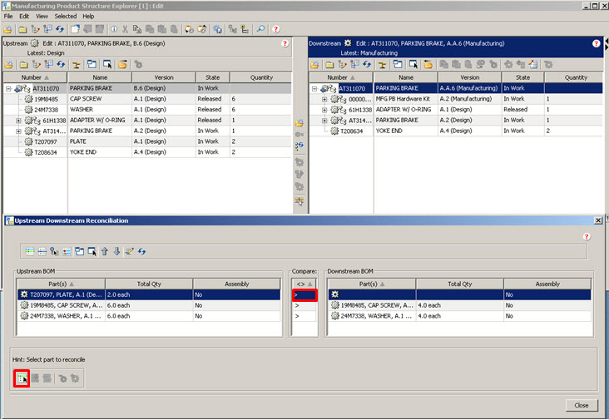The image size is (609, 420).
Task: Select T208634 YOKE END in Downstream tree
Action: tap(456, 131)
